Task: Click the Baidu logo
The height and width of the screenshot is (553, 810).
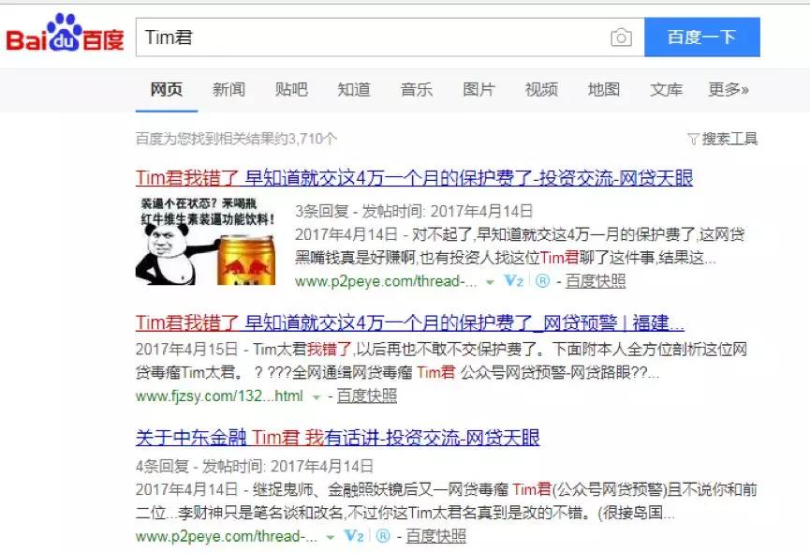Action: click(66, 35)
